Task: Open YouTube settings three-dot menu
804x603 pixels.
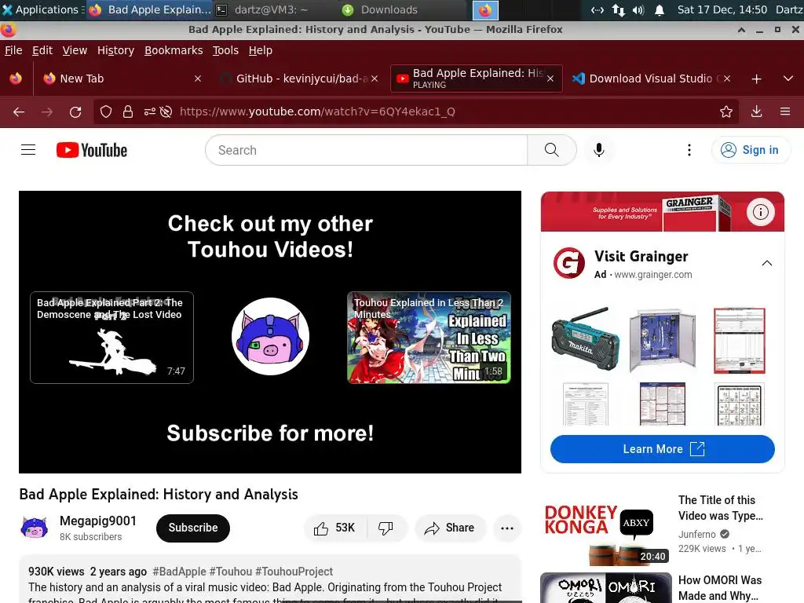Action: (x=689, y=150)
